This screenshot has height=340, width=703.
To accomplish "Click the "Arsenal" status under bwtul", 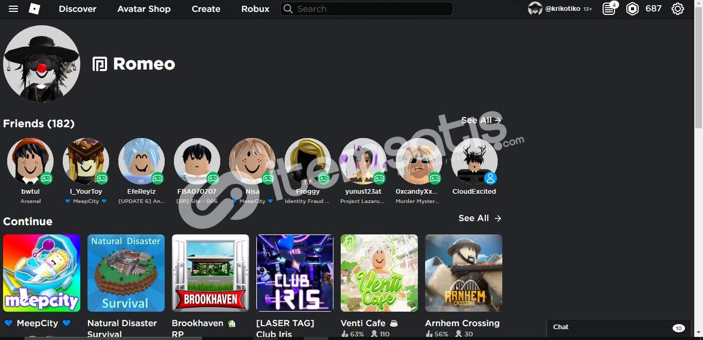I will pyautogui.click(x=30, y=201).
